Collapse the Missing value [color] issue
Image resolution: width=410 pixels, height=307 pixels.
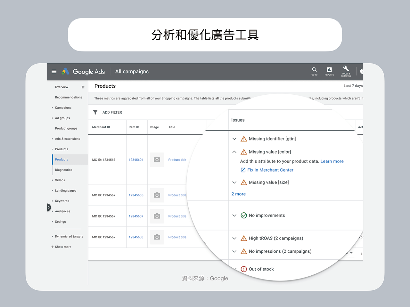234,152
